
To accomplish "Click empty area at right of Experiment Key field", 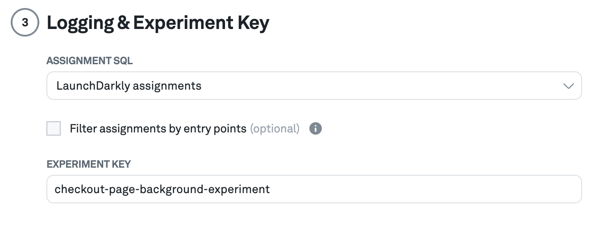I will coord(446,189).
